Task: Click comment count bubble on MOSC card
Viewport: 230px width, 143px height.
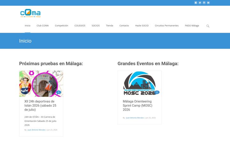Action: (x=157, y=92)
